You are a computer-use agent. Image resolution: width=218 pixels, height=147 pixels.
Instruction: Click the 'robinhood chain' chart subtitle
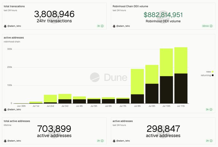pos(12,42)
